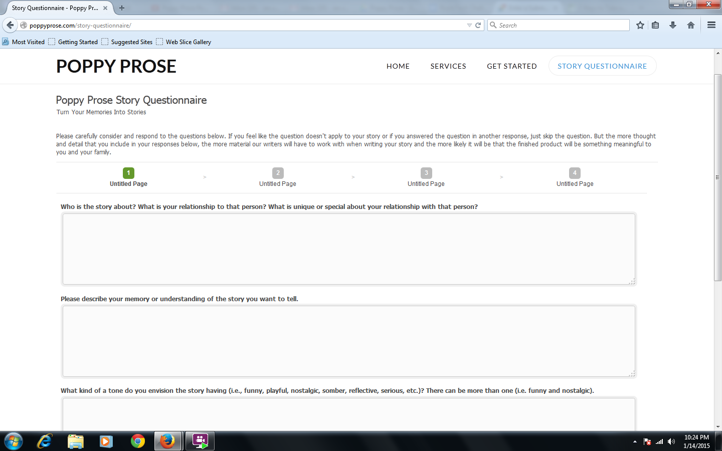The height and width of the screenshot is (451, 722).
Task: Open the purple screen recorder taskbar icon
Action: [x=200, y=441]
